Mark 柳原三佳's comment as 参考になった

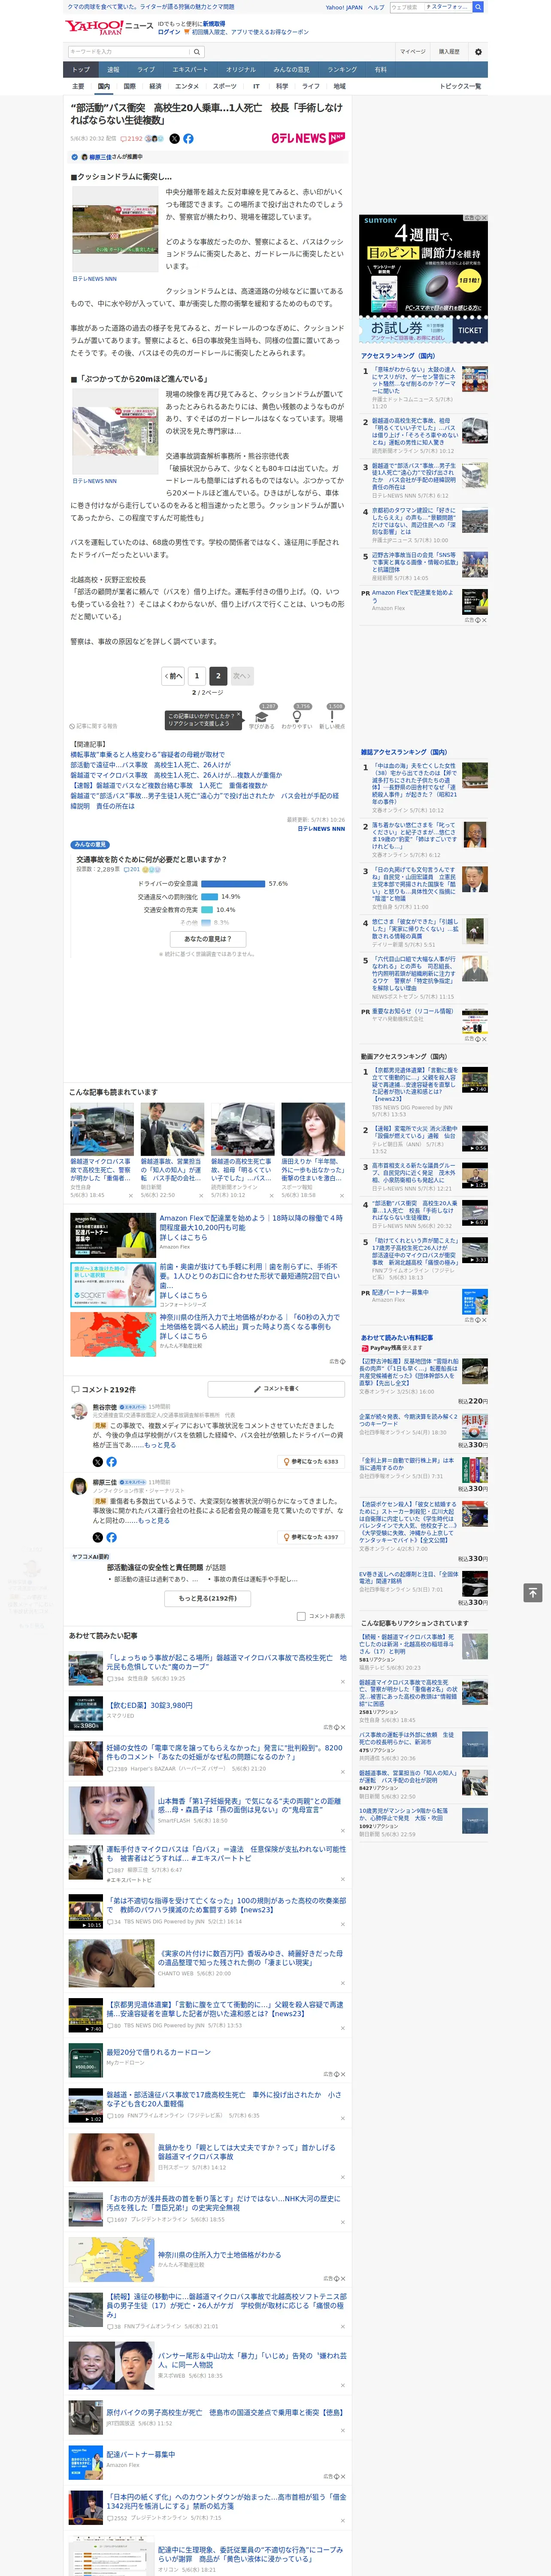(x=312, y=1537)
